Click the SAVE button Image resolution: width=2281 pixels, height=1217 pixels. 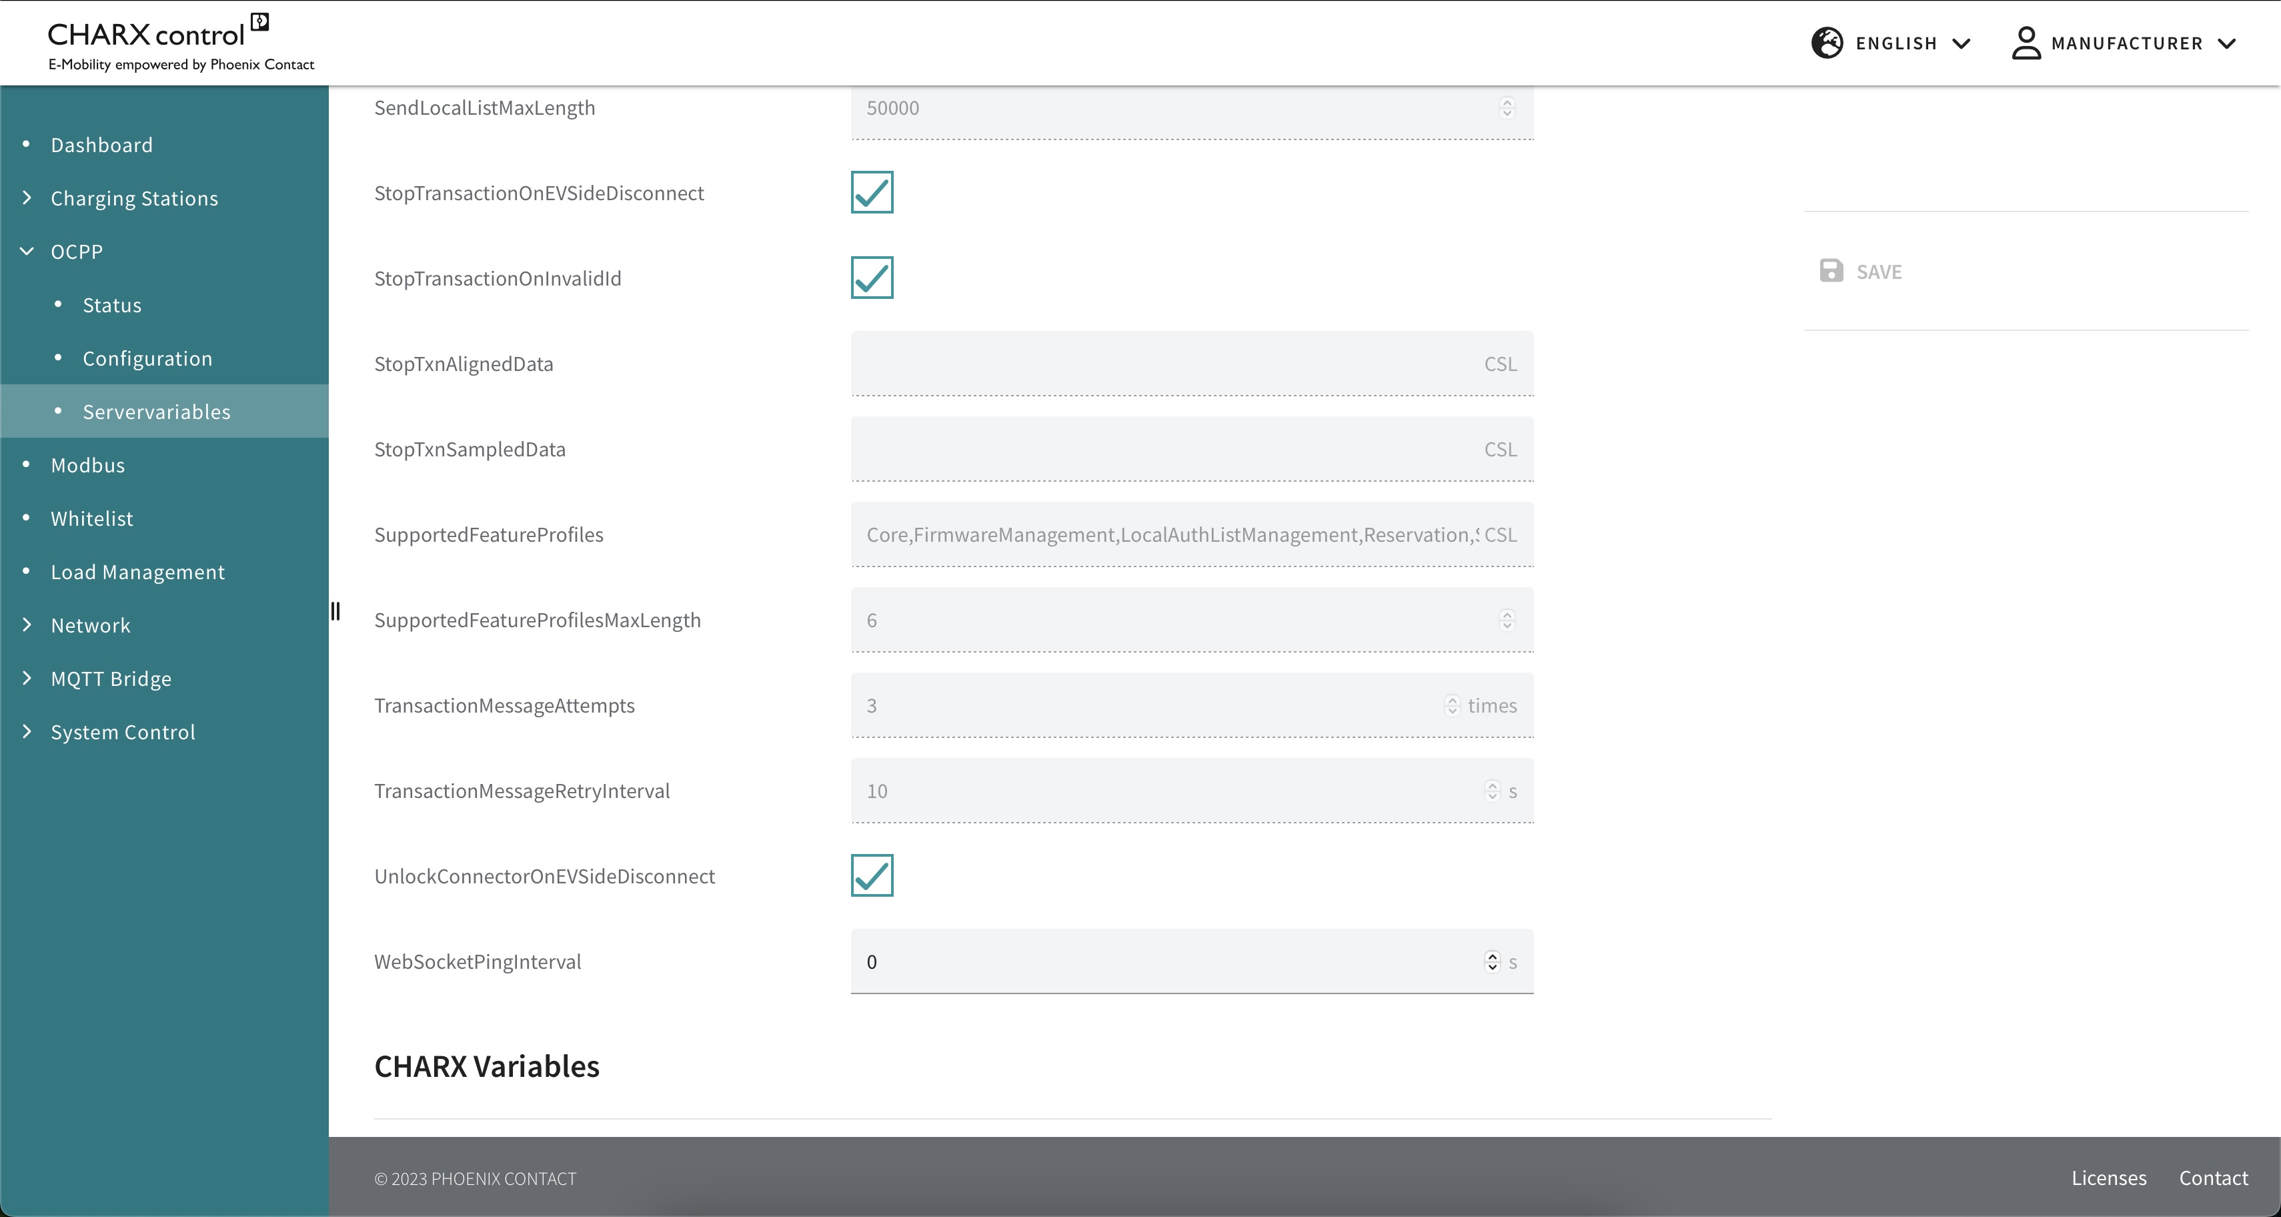[x=1860, y=271]
